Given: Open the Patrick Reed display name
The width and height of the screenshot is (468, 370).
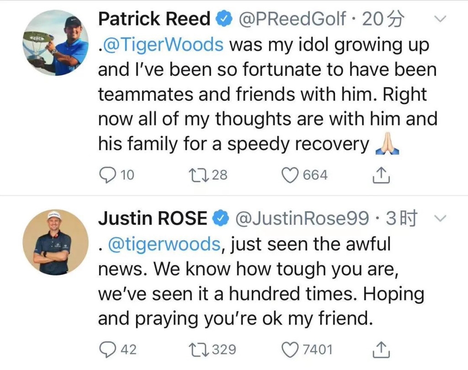Looking at the screenshot, I should click(x=154, y=19).
